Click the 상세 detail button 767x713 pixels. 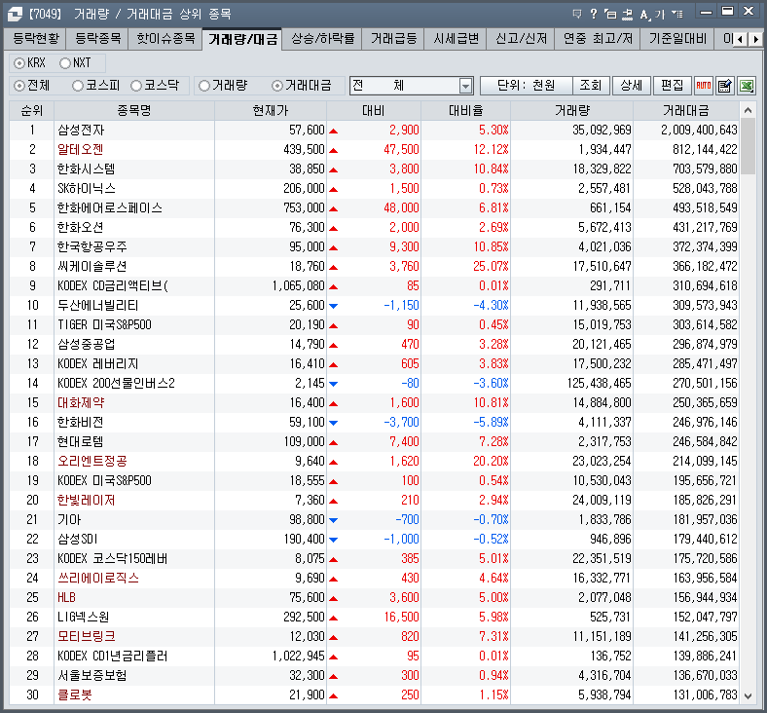pos(631,86)
